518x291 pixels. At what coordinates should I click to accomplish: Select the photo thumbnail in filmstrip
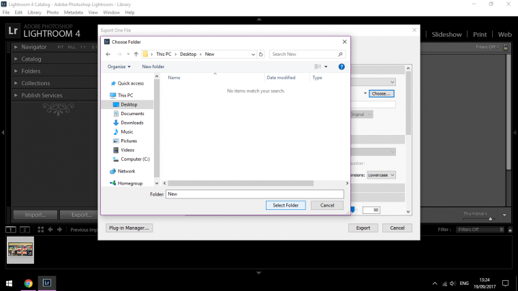click(x=20, y=249)
